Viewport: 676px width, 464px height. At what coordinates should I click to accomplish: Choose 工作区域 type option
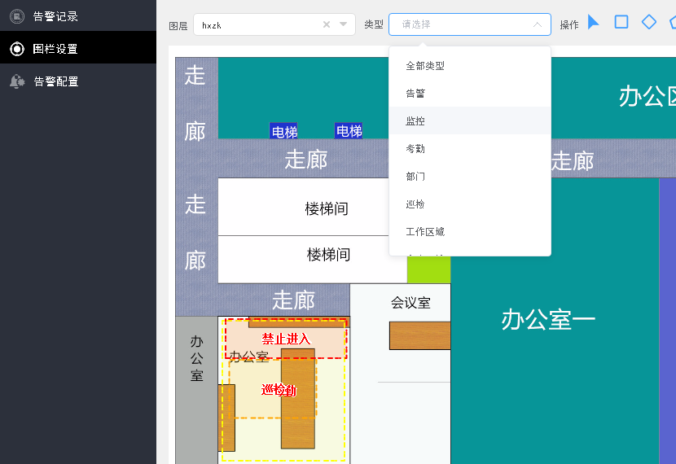(470, 232)
